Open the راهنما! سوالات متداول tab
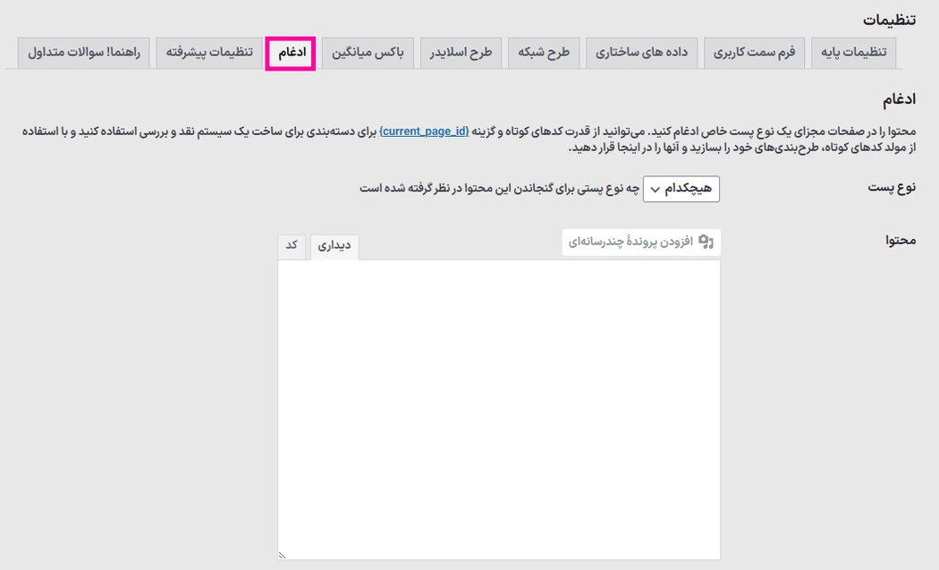 pos(84,53)
